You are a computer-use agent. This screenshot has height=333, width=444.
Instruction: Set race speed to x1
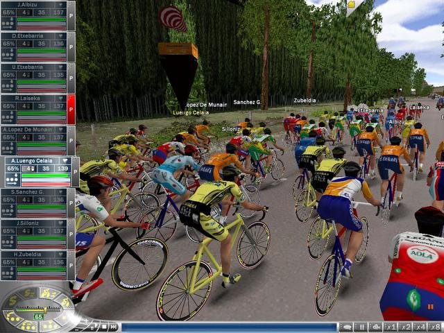[x=391, y=327]
